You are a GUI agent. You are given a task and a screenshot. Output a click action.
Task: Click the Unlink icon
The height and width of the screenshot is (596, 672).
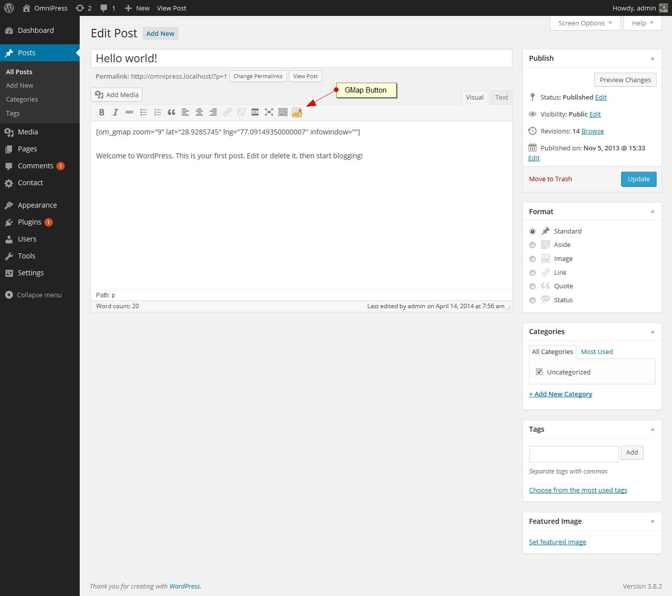pyautogui.click(x=241, y=113)
